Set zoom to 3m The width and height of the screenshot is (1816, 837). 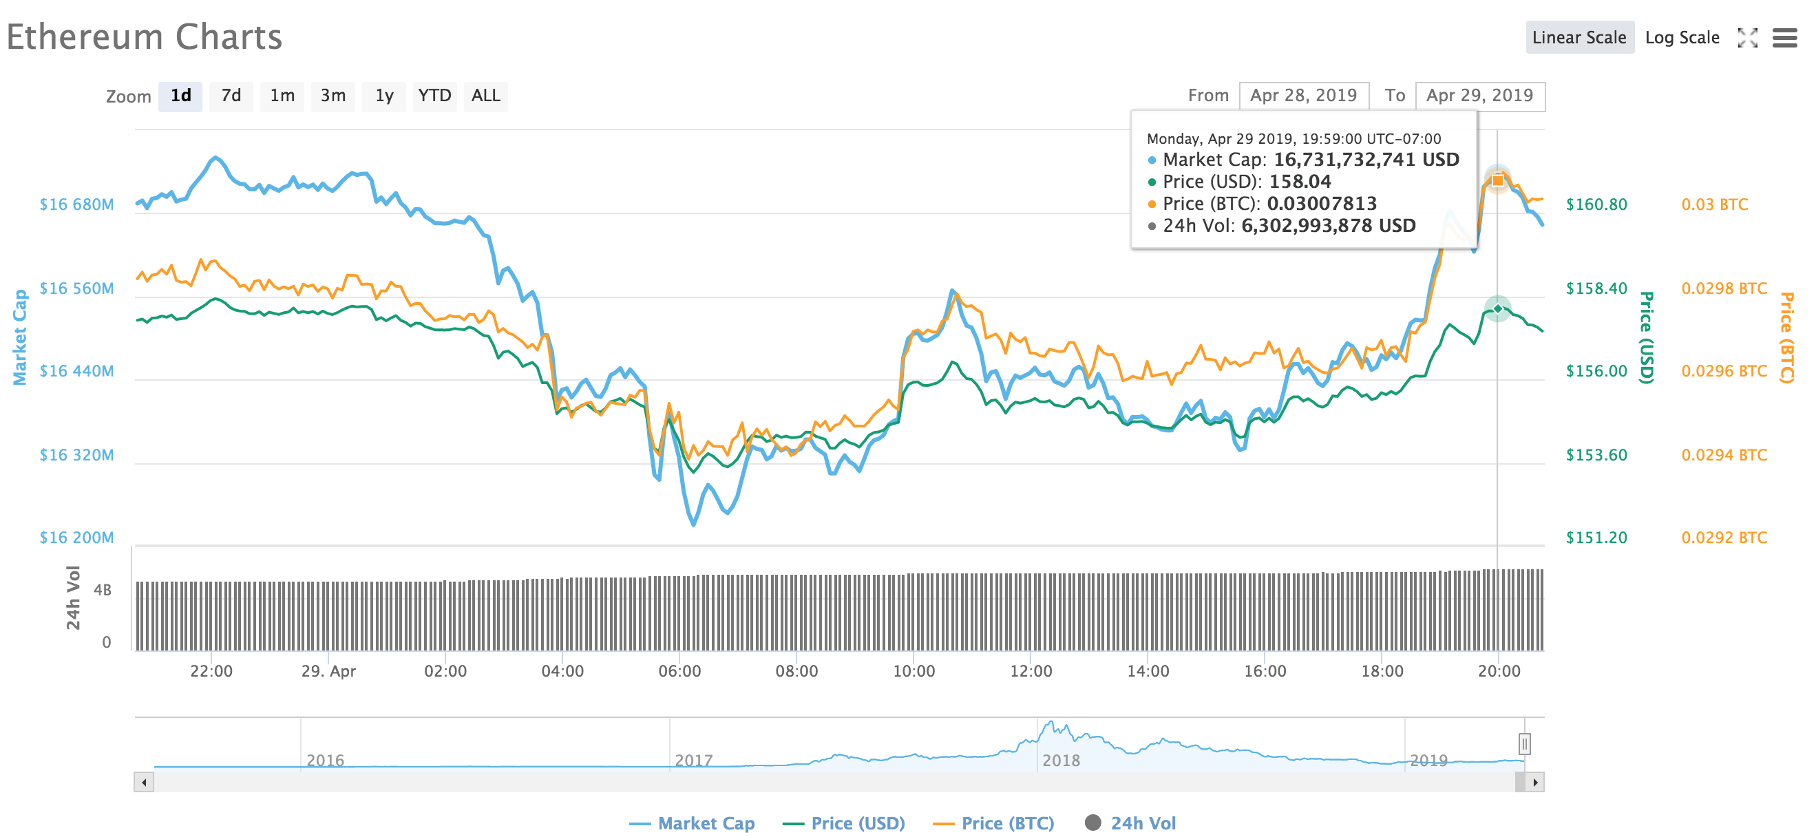[332, 96]
